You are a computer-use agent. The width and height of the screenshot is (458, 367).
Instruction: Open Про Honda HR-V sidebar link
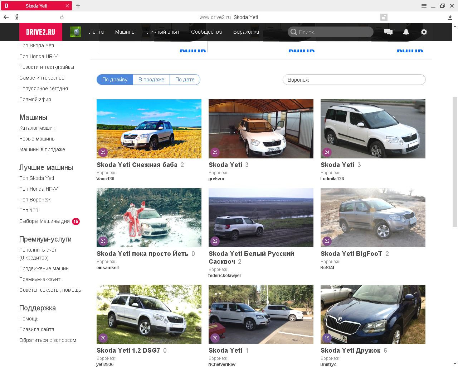[x=38, y=56]
